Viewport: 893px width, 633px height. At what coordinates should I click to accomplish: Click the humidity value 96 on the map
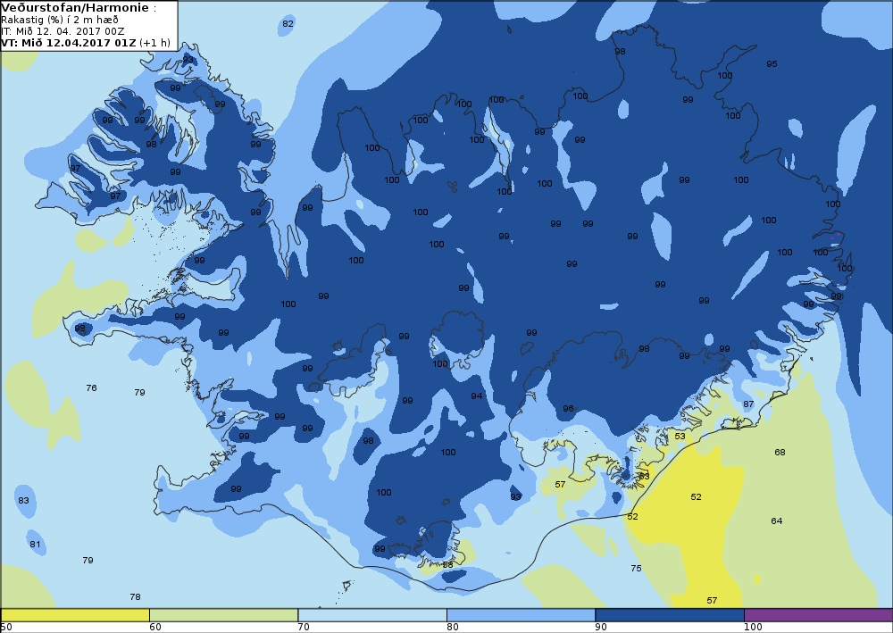(568, 408)
